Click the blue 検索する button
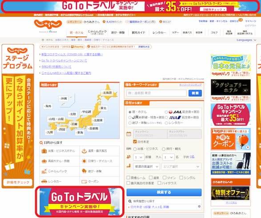Image resolution: width=261 pixels, height=218 pixels. (x=164, y=192)
